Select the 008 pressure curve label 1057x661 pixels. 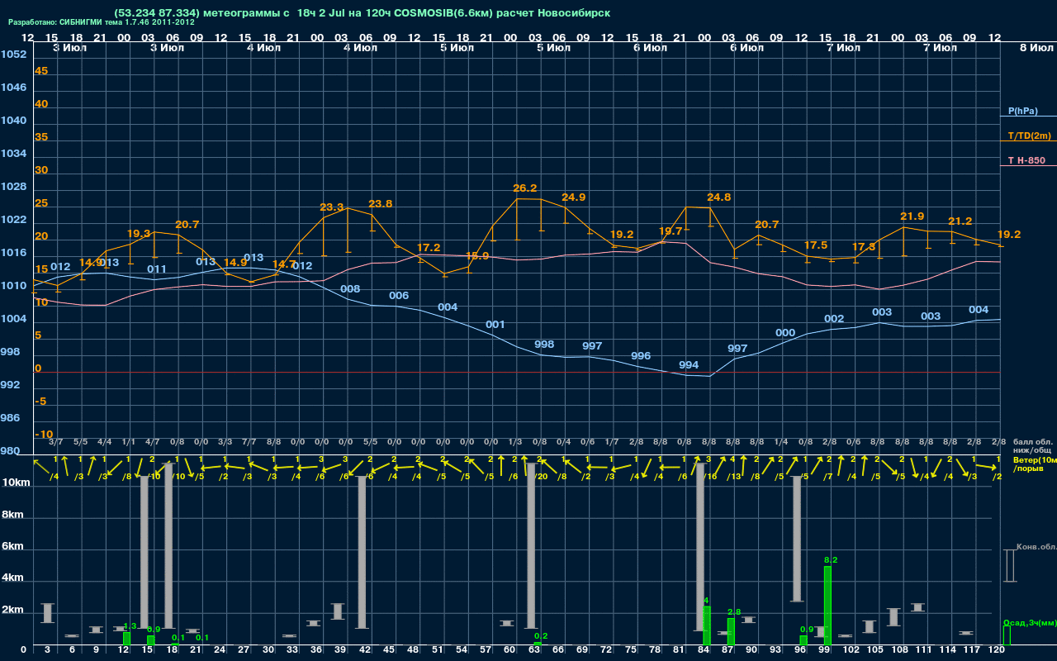point(350,289)
